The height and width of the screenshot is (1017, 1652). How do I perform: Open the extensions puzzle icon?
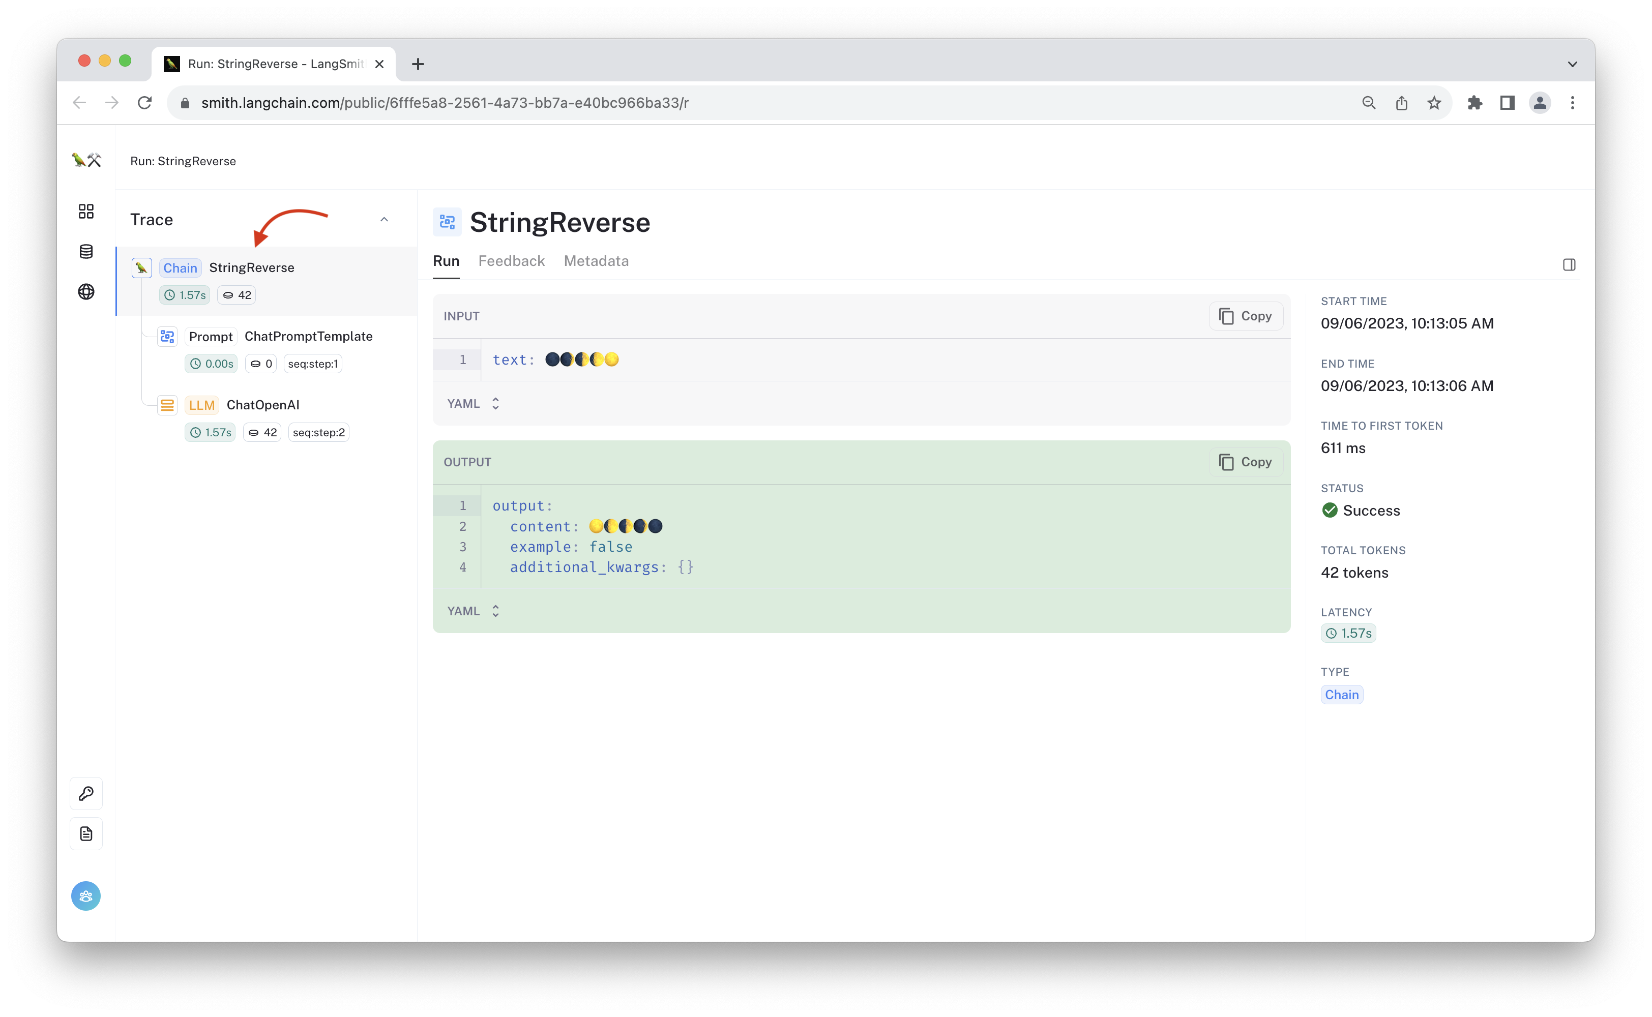click(x=1475, y=103)
